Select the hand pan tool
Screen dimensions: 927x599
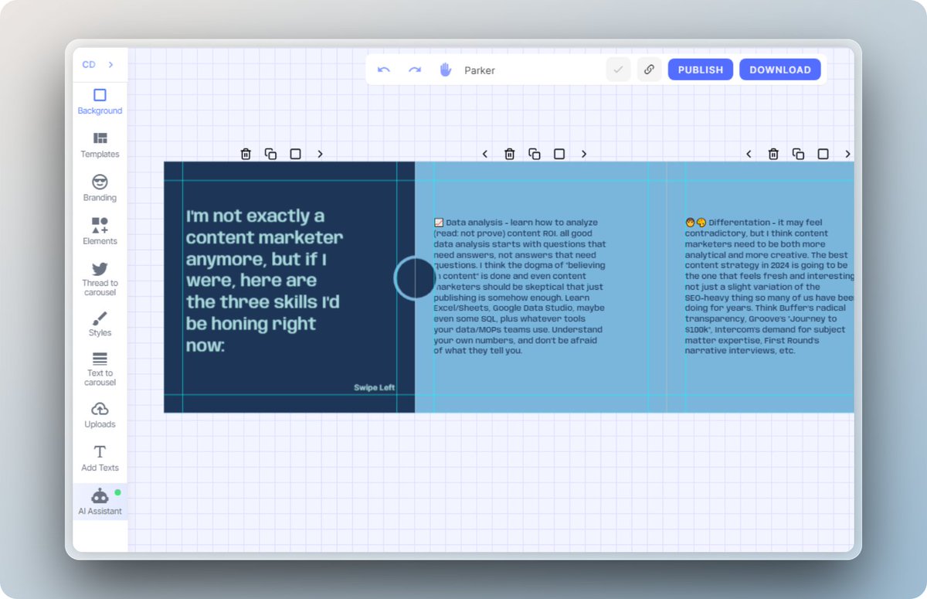point(446,70)
